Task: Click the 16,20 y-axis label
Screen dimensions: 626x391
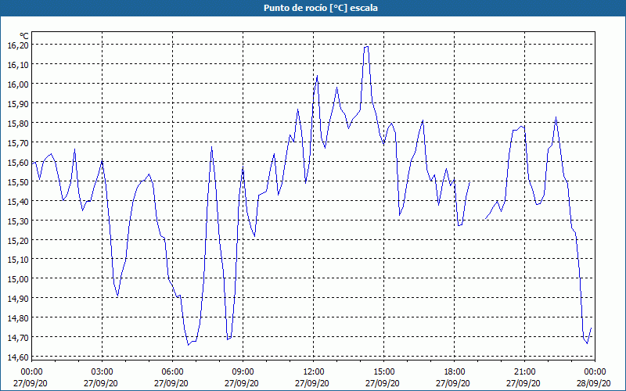Action: pos(18,45)
